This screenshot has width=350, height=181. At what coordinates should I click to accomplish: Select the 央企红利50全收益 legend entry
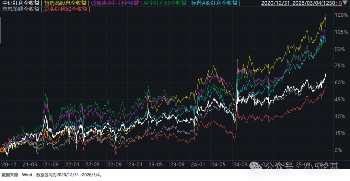pos(165,3)
